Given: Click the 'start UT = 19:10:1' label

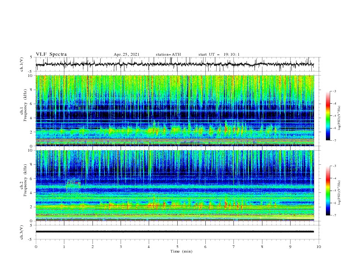Looking at the screenshot, I should coord(218,54).
